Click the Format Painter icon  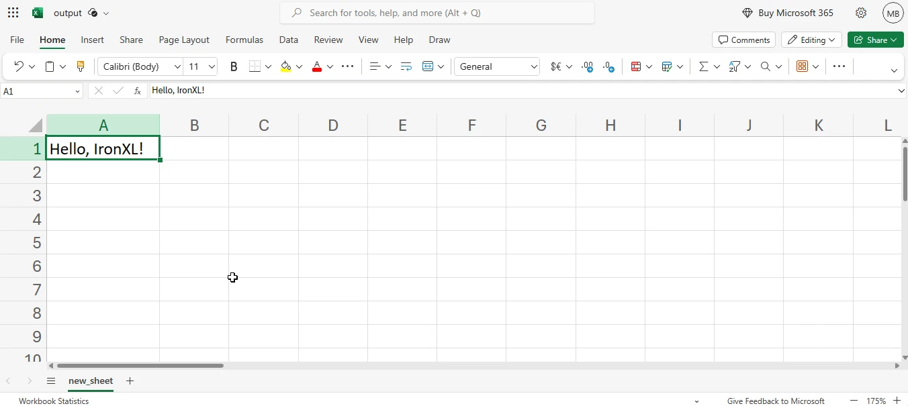tap(81, 66)
